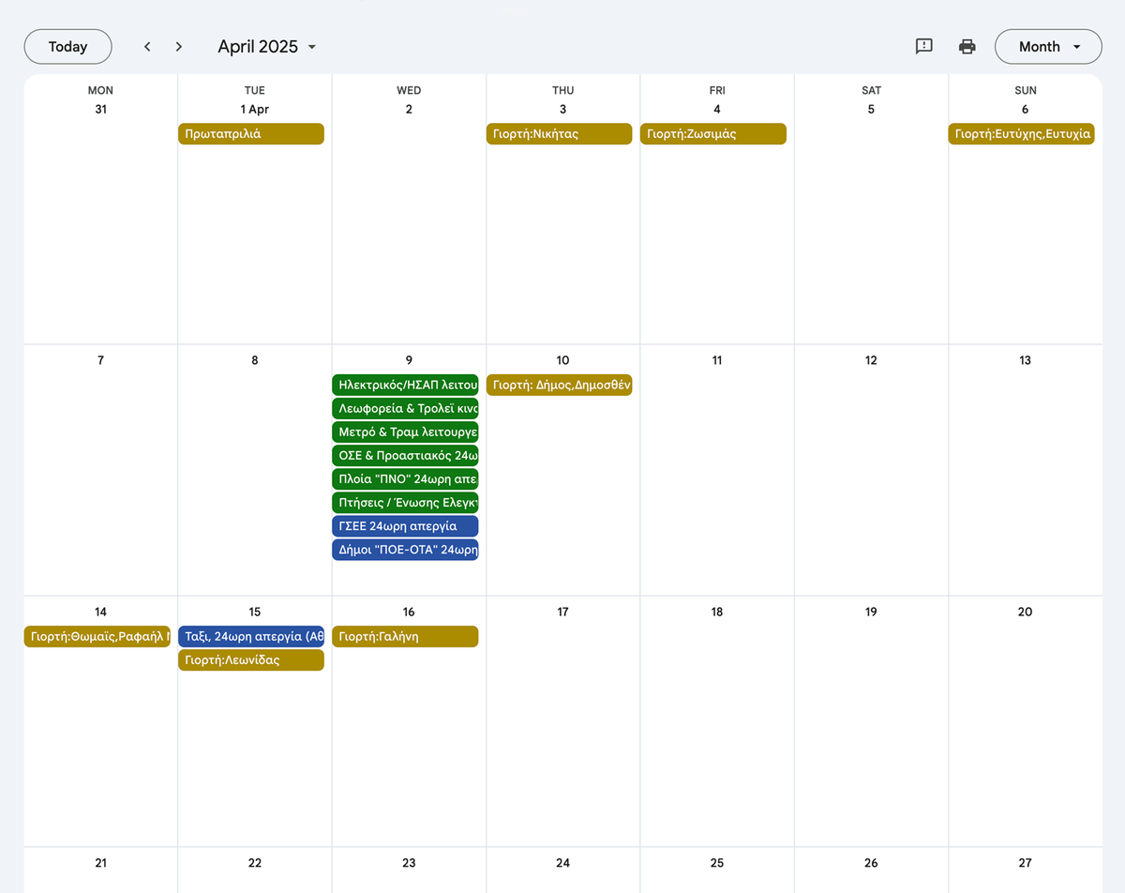Image resolution: width=1125 pixels, height=893 pixels.
Task: Go to next month arrow
Action: tap(179, 47)
